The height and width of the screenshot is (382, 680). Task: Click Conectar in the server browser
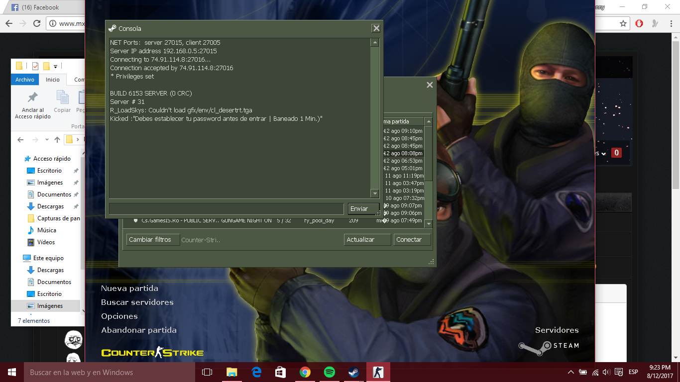pos(412,240)
